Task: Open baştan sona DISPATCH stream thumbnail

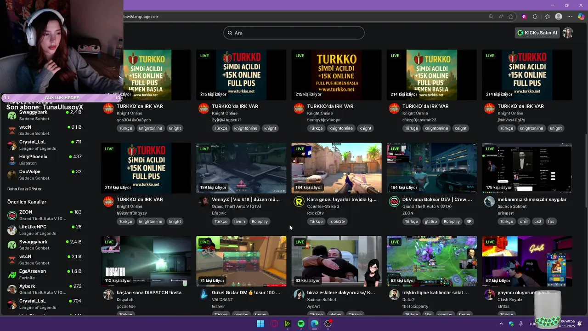Action: coord(146,261)
